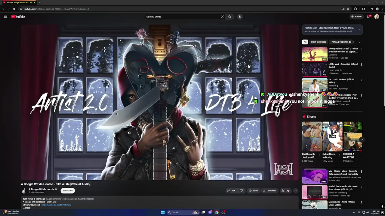Open menu for DeJ Loaf No Fear video
Image resolution: width=385 pixels, height=216 pixels.
coord(362,80)
